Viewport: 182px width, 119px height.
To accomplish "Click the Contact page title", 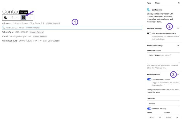I will point(11,12).
